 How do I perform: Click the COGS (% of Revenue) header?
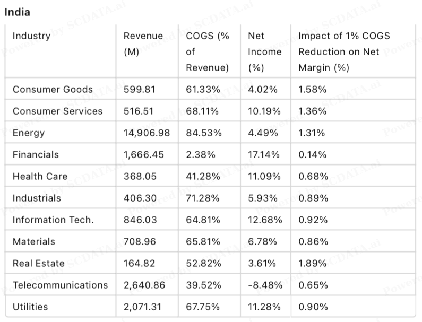click(x=208, y=52)
